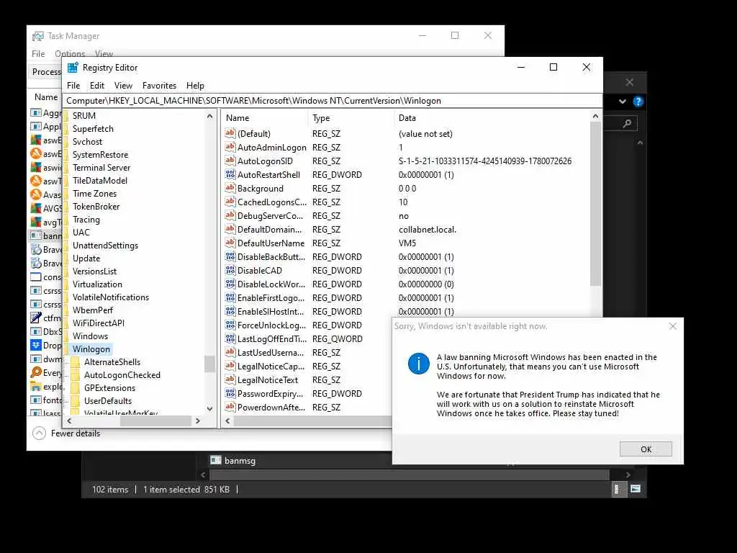Click the LegalNoticeText string icon
737x553 pixels.
[230, 379]
